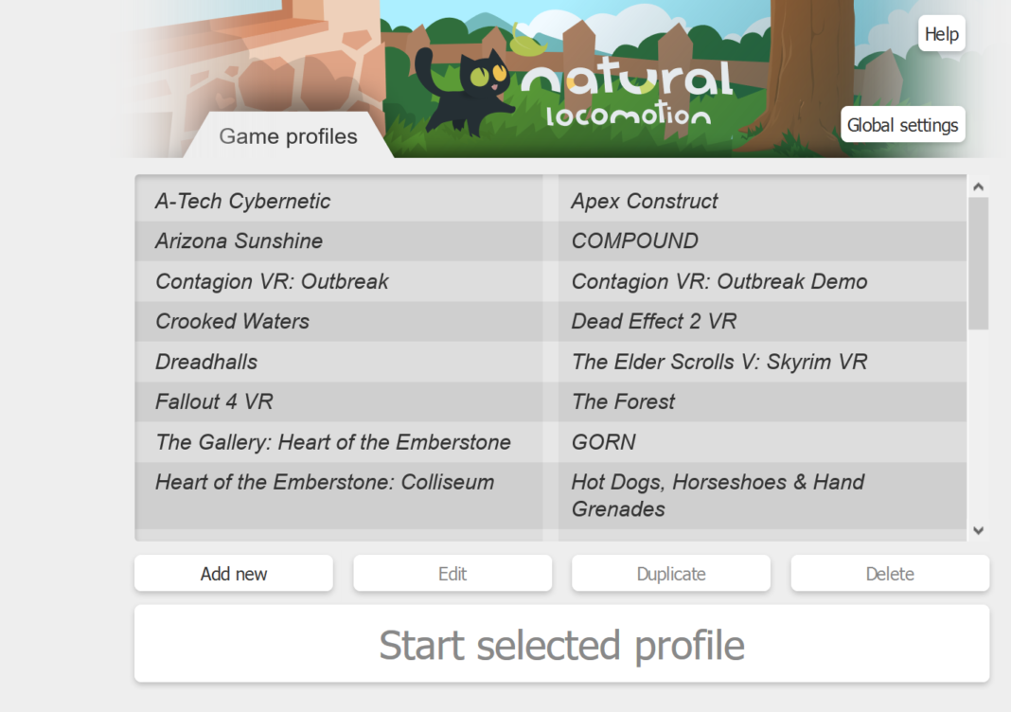Open the Game profiles tab
The height and width of the screenshot is (712, 1011).
point(288,136)
